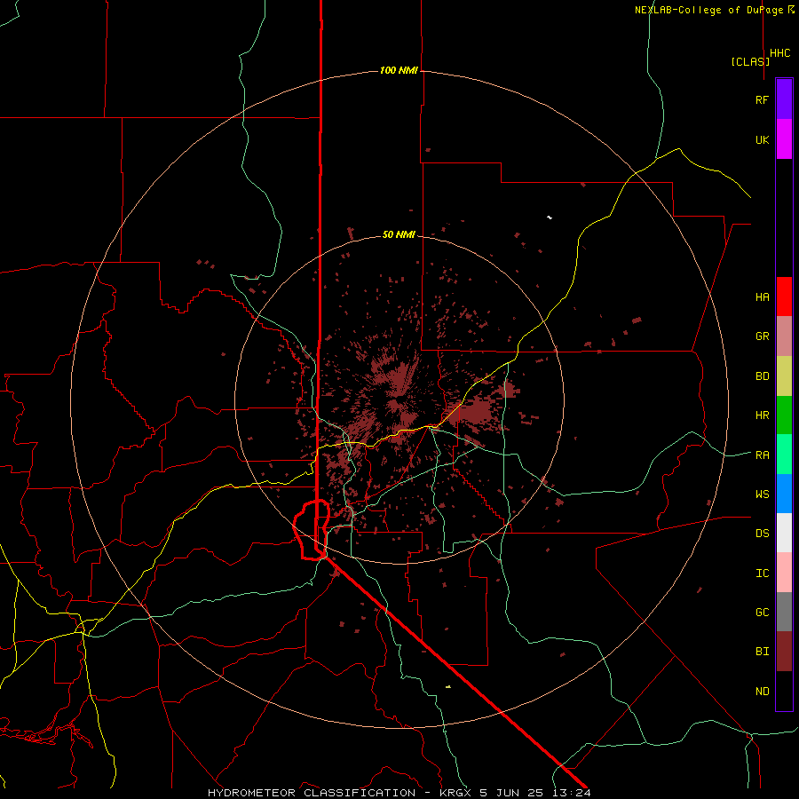Click the DS white legend swatch

[x=784, y=533]
